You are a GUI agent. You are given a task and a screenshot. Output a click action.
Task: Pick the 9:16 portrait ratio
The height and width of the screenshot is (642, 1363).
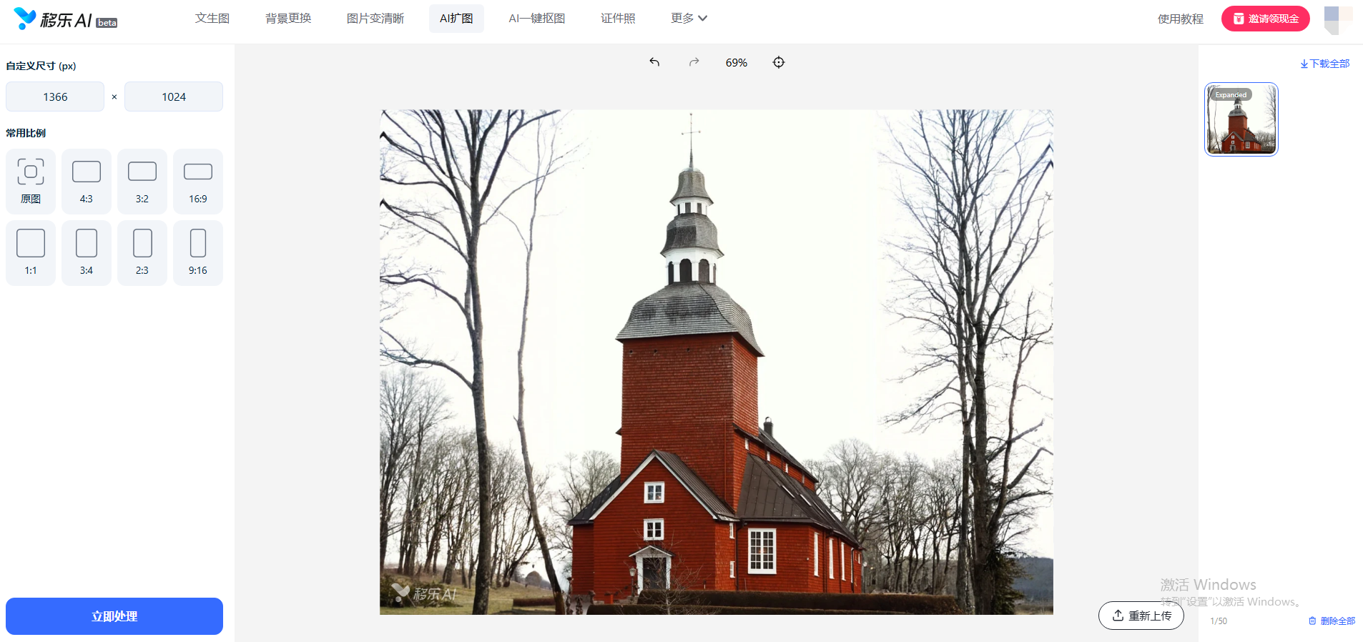tap(198, 252)
